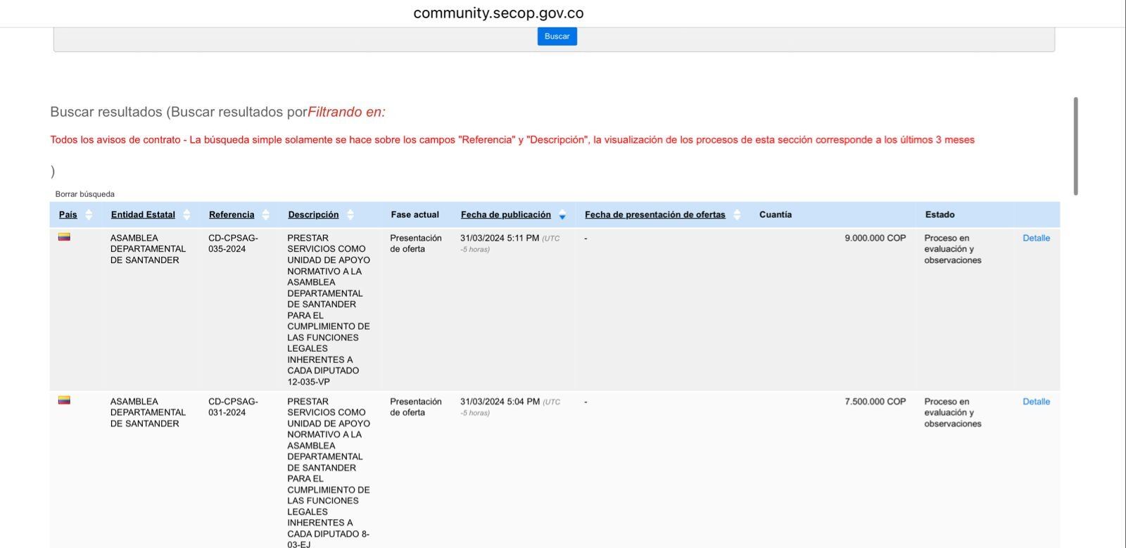
Task: Click the Colombia flag in the CD-CPSAG-031-2024 row
Action: coord(64,400)
